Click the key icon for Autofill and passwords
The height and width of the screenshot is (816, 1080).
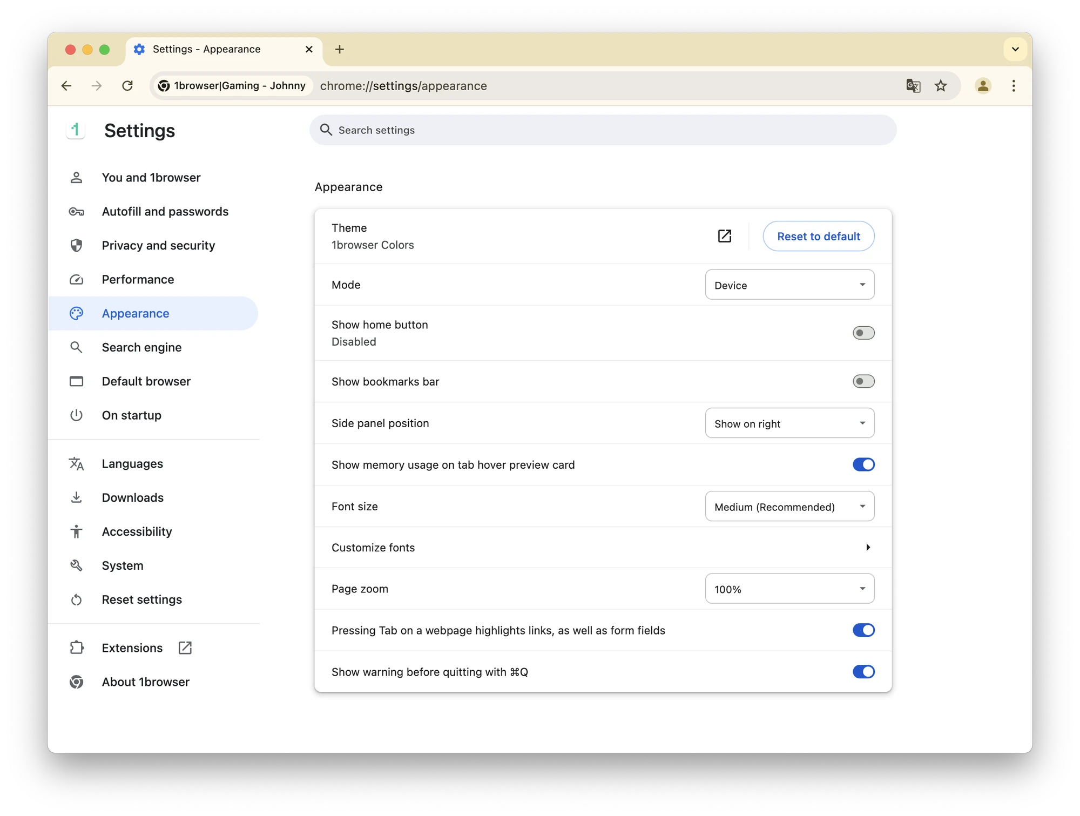(x=76, y=212)
